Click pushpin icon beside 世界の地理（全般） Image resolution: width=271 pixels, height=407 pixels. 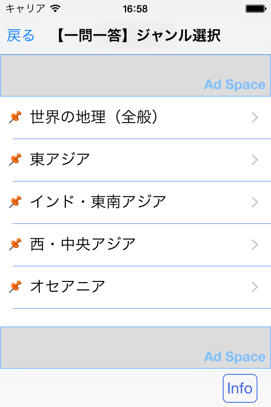pos(15,117)
